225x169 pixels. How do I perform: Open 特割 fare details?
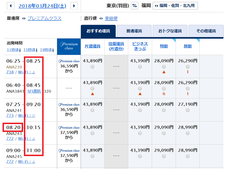click(x=164, y=46)
